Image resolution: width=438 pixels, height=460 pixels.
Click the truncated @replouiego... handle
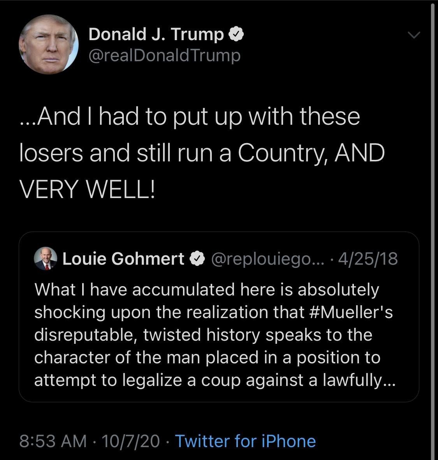(267, 259)
